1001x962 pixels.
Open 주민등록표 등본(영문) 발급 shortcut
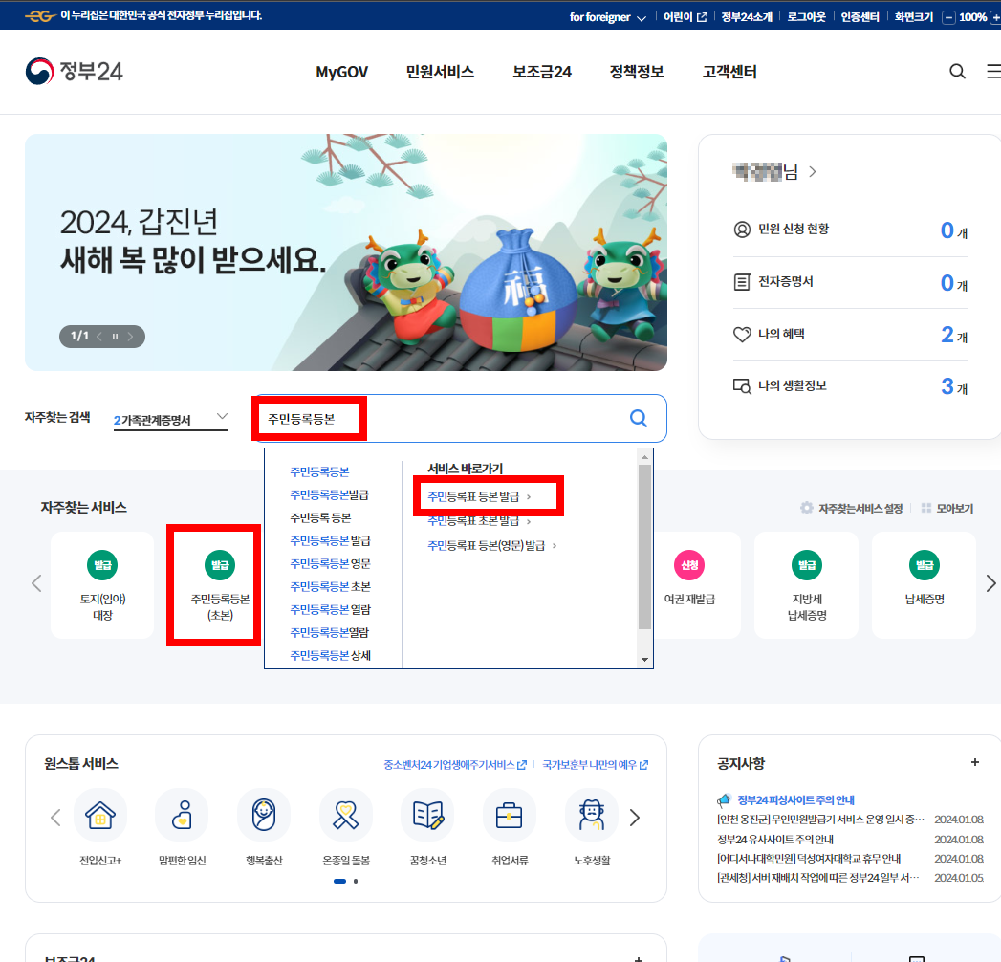[491, 545]
